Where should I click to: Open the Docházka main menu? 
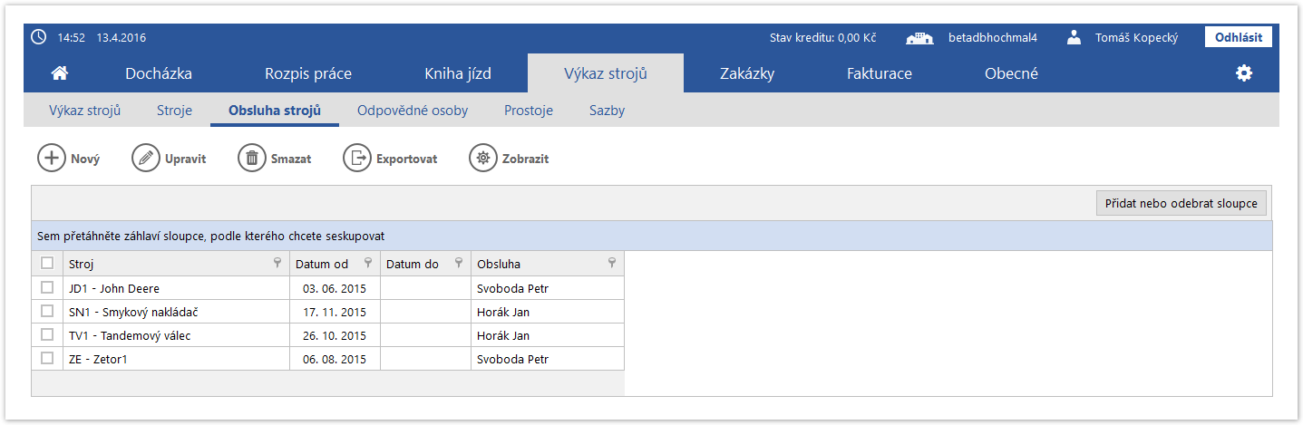point(159,73)
